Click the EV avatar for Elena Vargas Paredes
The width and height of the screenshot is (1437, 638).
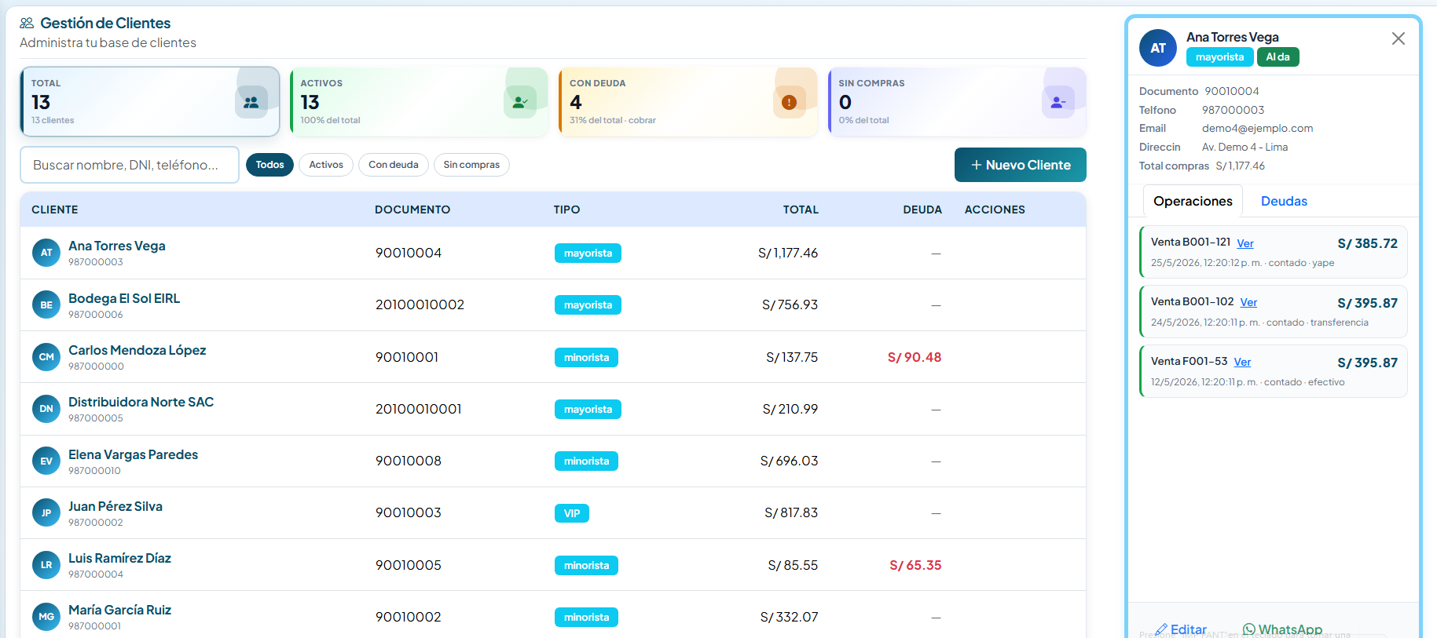[x=46, y=461]
